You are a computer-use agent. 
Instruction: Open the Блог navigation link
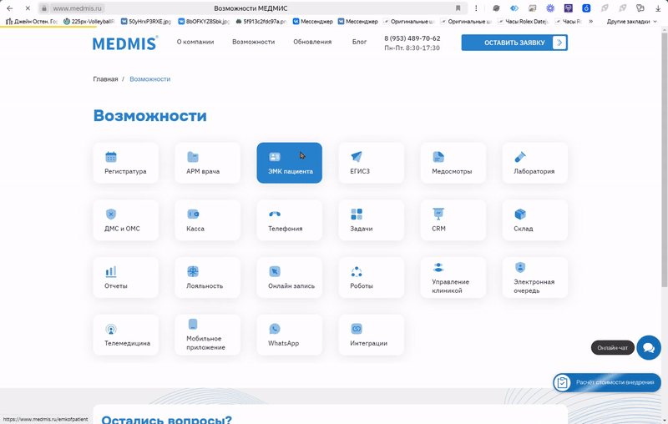point(359,42)
